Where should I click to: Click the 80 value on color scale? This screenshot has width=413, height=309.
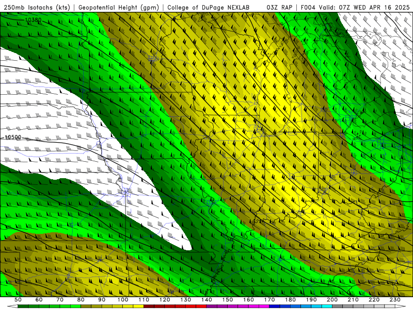[81, 300]
